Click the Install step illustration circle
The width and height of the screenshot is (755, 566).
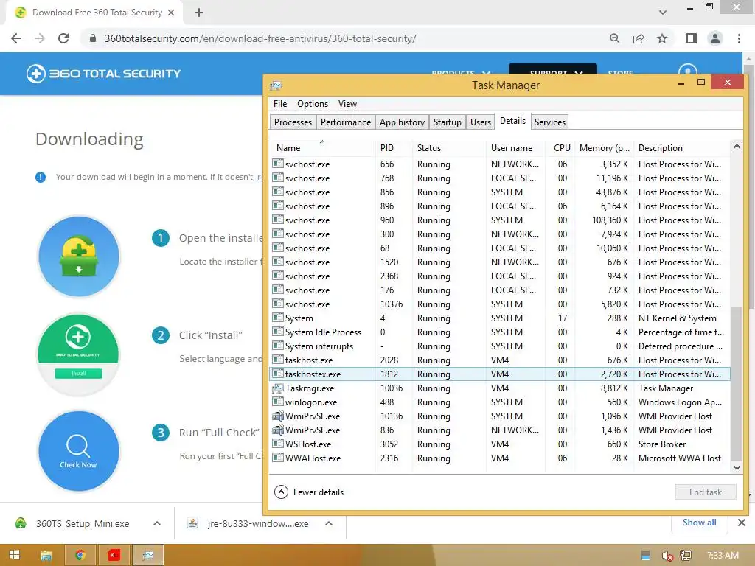[78, 354]
